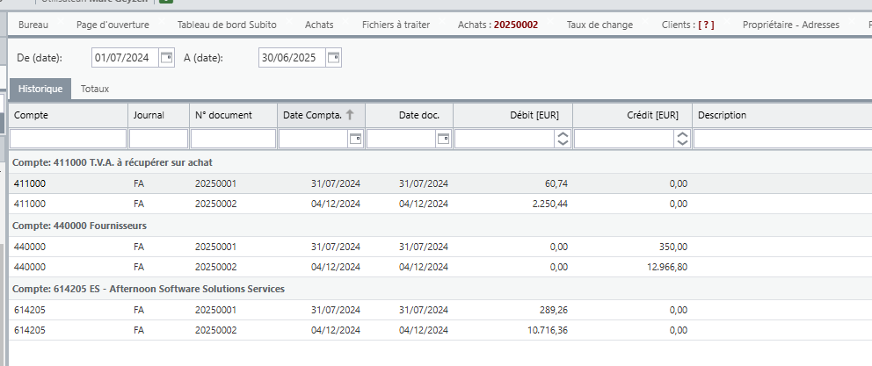Image resolution: width=872 pixels, height=366 pixels.
Task: Switch to the Achats tab
Action: click(x=319, y=25)
